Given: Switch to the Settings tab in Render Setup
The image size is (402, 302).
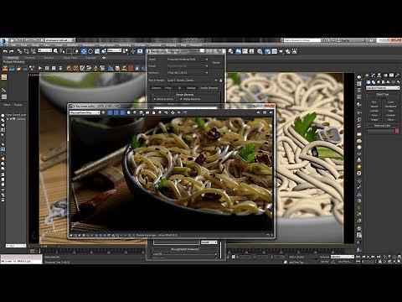Looking at the screenshot, I should (x=191, y=88).
